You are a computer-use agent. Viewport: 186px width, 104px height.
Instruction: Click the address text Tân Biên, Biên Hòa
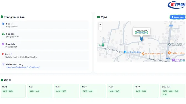pyautogui.click(x=21, y=57)
